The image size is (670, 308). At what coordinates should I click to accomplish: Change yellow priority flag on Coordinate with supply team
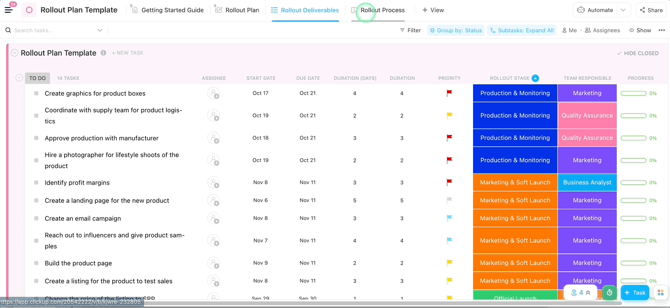coord(449,115)
